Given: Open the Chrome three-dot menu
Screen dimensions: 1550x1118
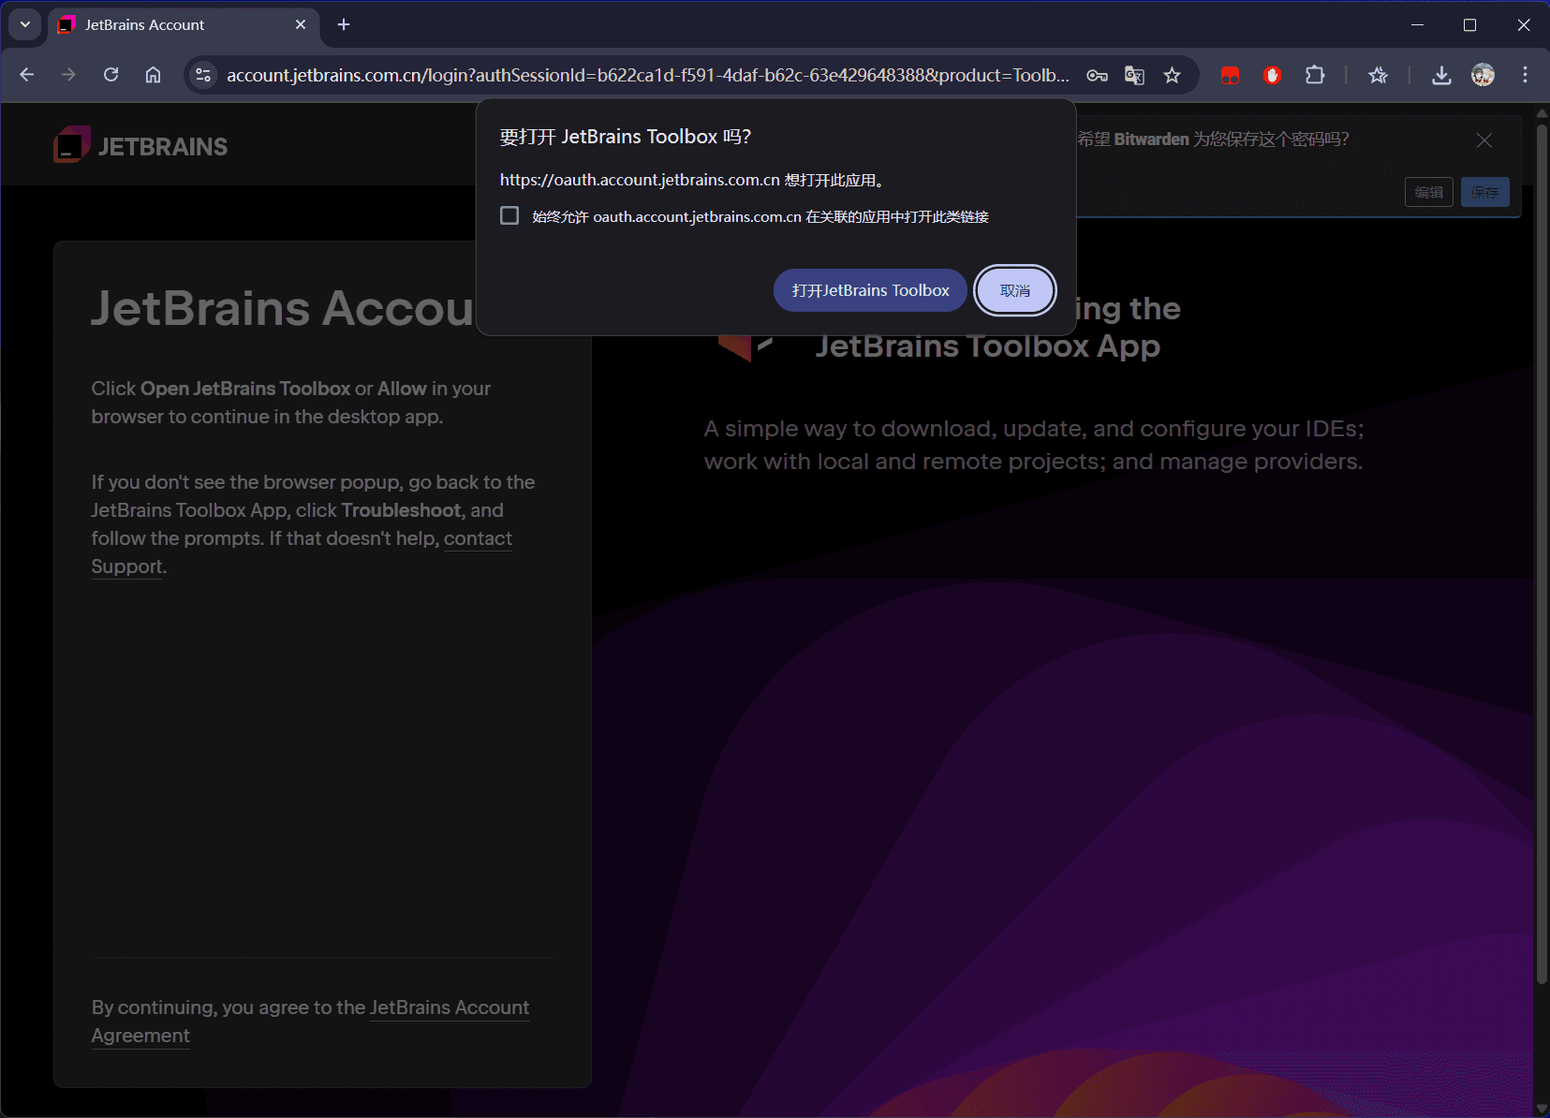Looking at the screenshot, I should (x=1525, y=75).
